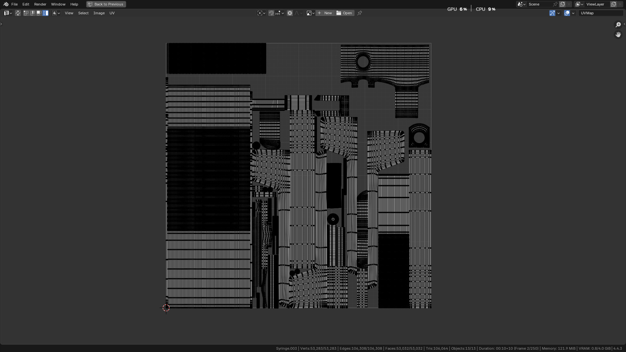The width and height of the screenshot is (626, 352).
Task: Select UV face selection mode
Action: [39, 13]
